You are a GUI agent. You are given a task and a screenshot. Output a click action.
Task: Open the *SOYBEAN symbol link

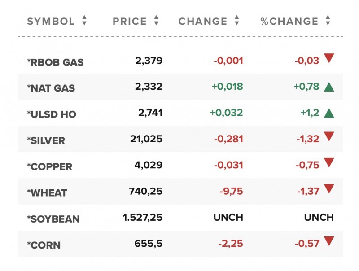coord(53,219)
